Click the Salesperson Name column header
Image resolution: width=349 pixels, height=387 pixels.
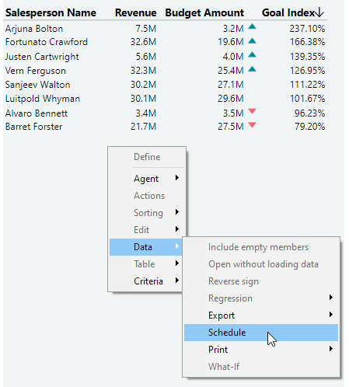coord(51,12)
